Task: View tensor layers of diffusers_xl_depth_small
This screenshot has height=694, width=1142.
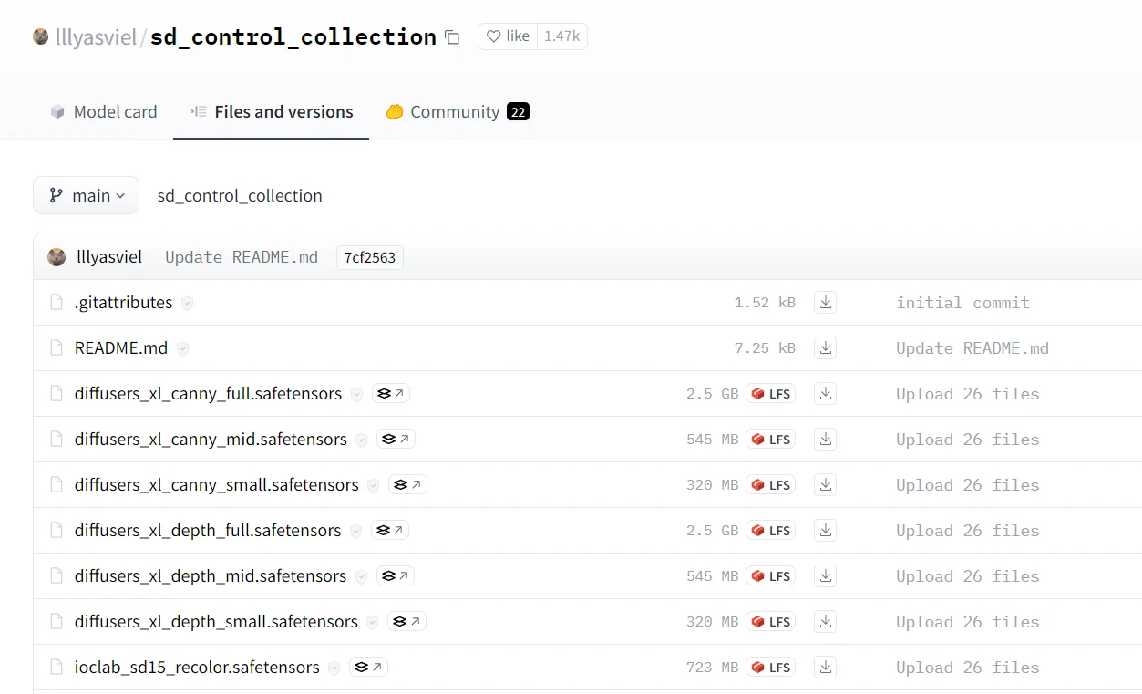Action: [x=406, y=622]
